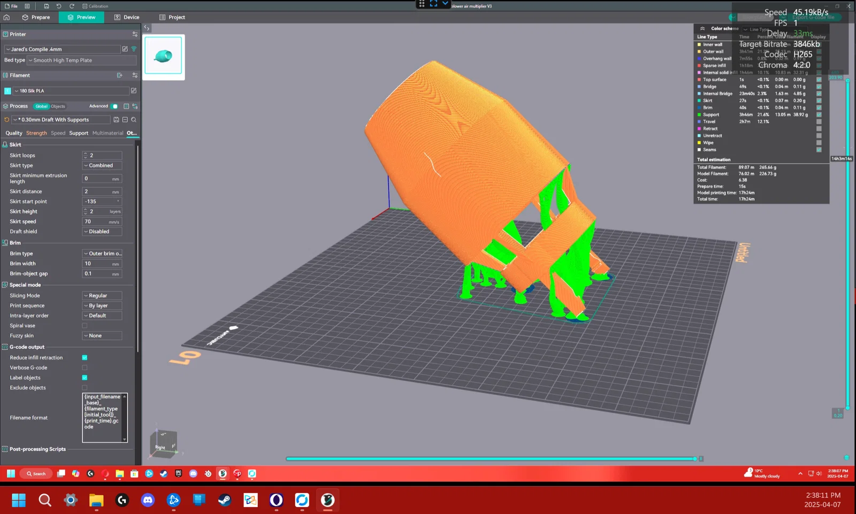Edit the Jared's Compile .4mm printer preset
Image resolution: width=856 pixels, height=514 pixels.
pos(125,49)
